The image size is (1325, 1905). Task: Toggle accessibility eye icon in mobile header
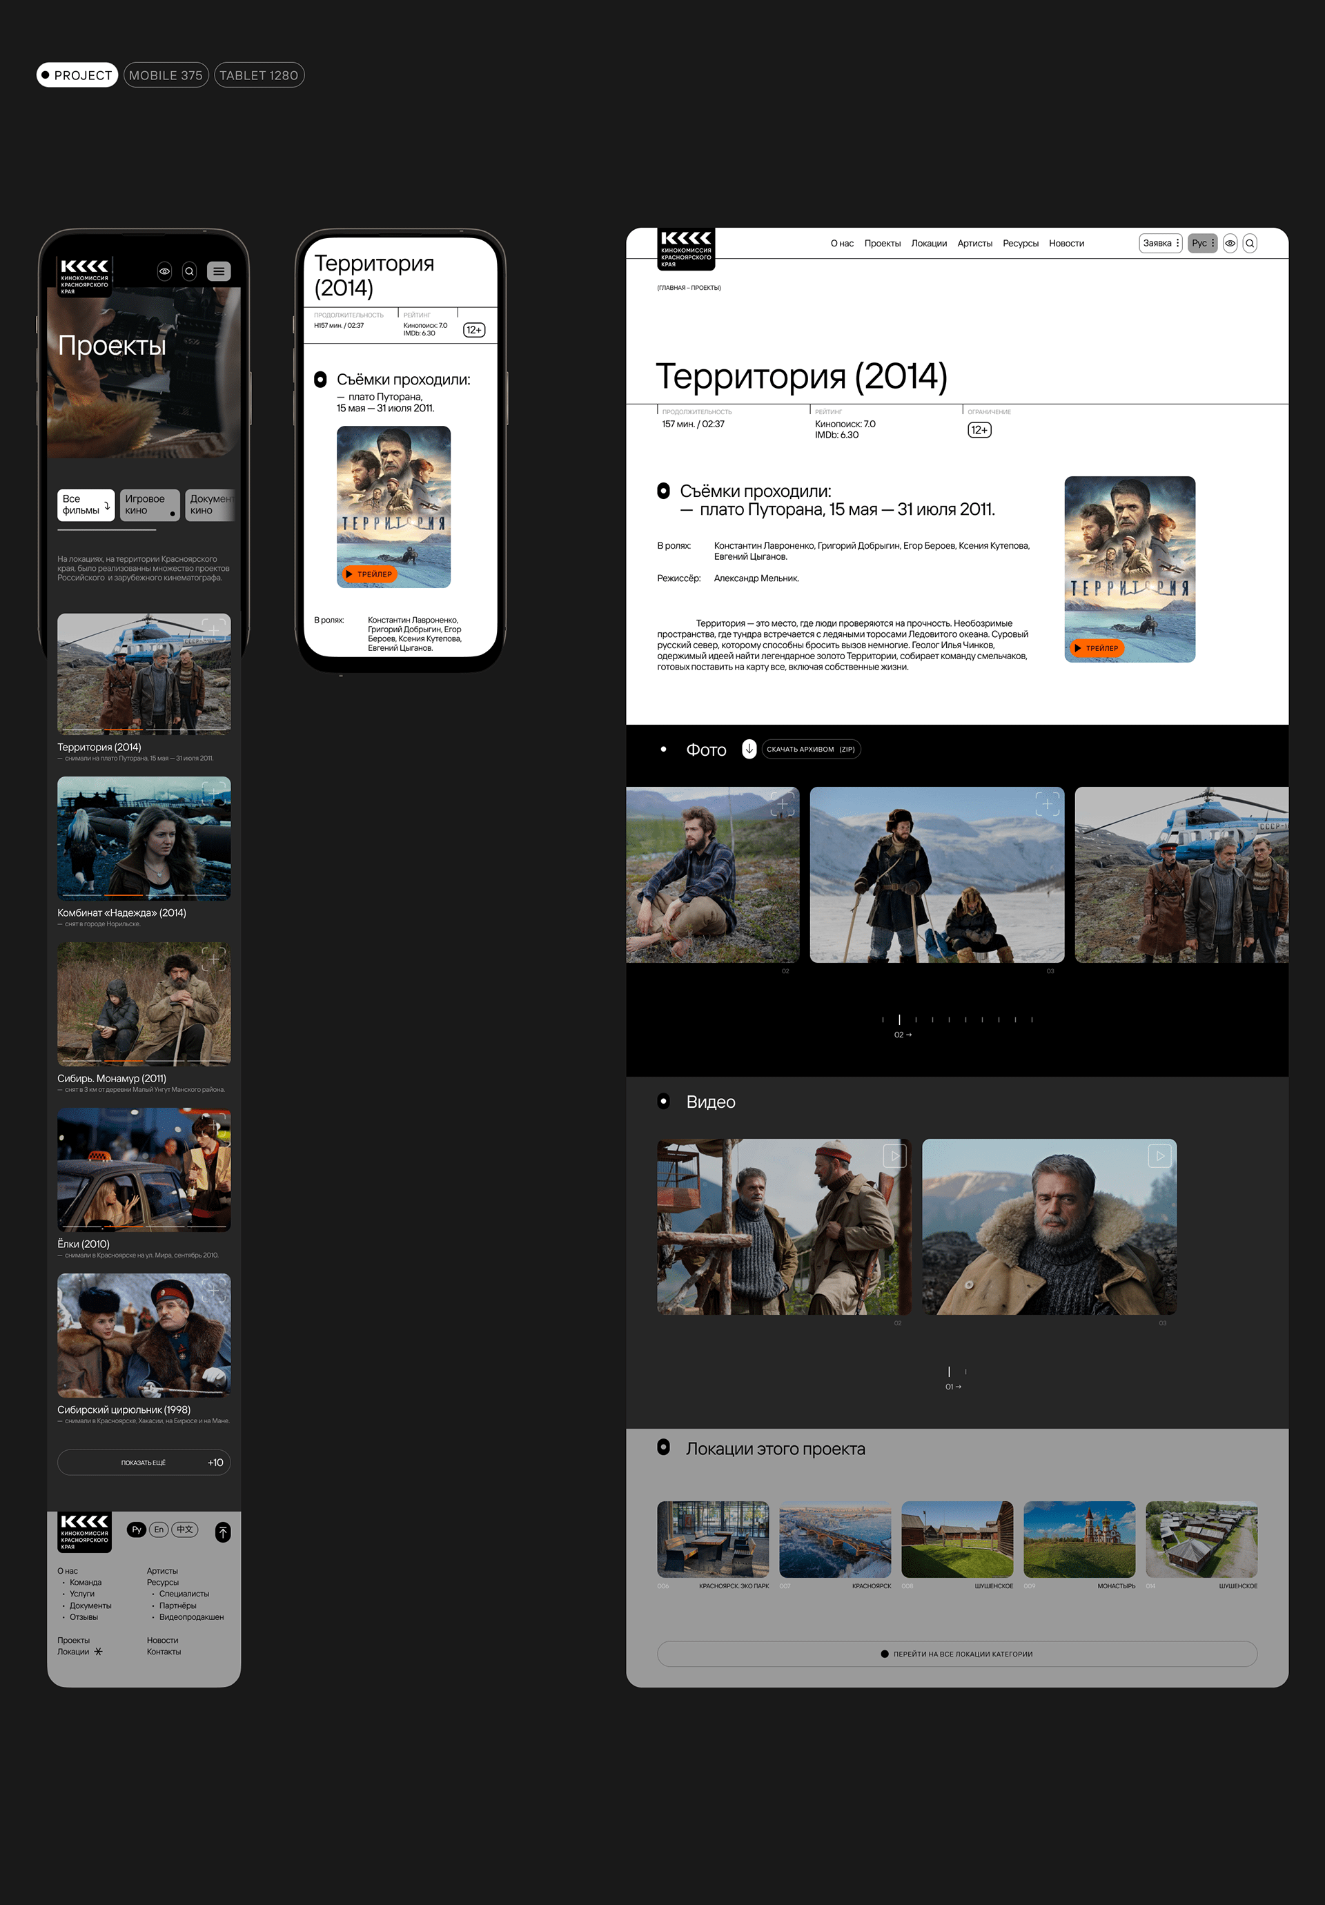pyautogui.click(x=164, y=271)
